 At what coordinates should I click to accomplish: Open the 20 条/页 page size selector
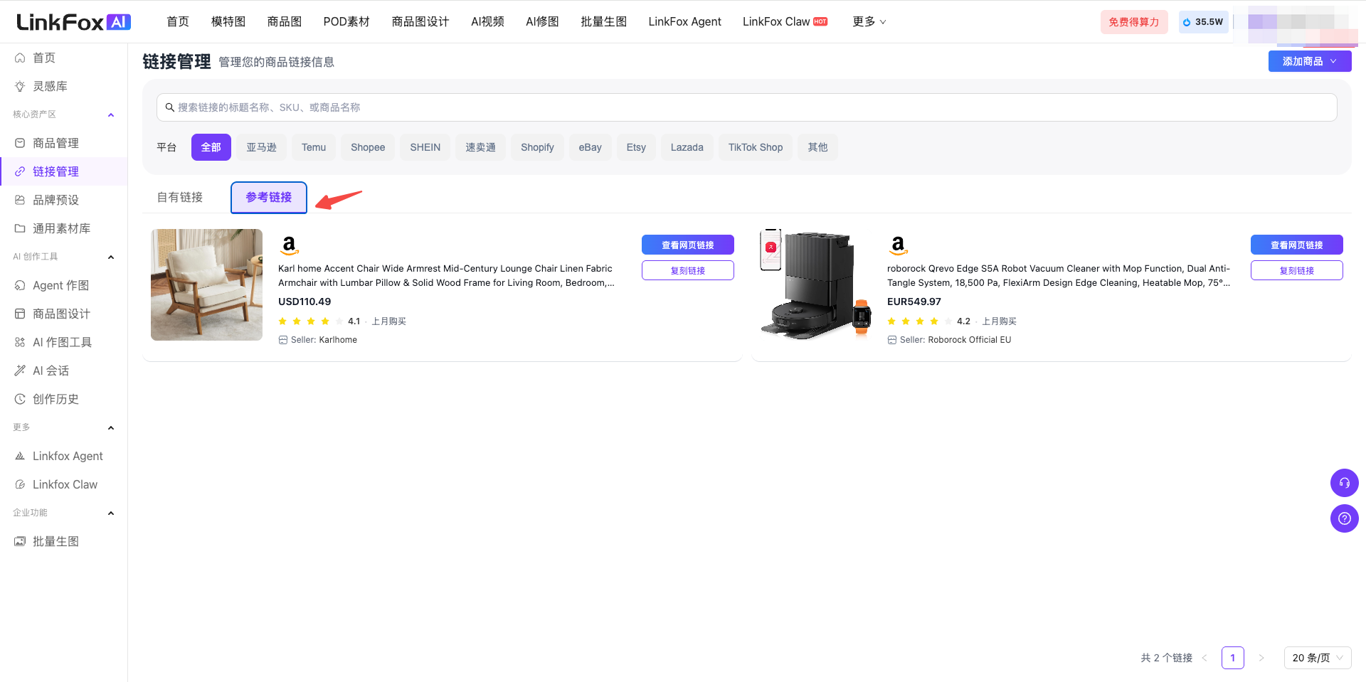coord(1317,658)
